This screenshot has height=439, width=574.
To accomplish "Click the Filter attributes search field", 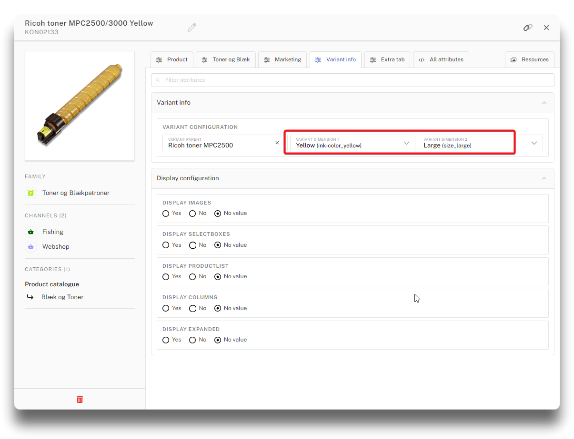I will point(352,80).
